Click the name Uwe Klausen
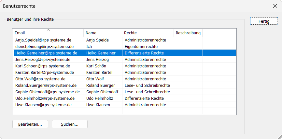The image size is (282, 139). (x=98, y=105)
